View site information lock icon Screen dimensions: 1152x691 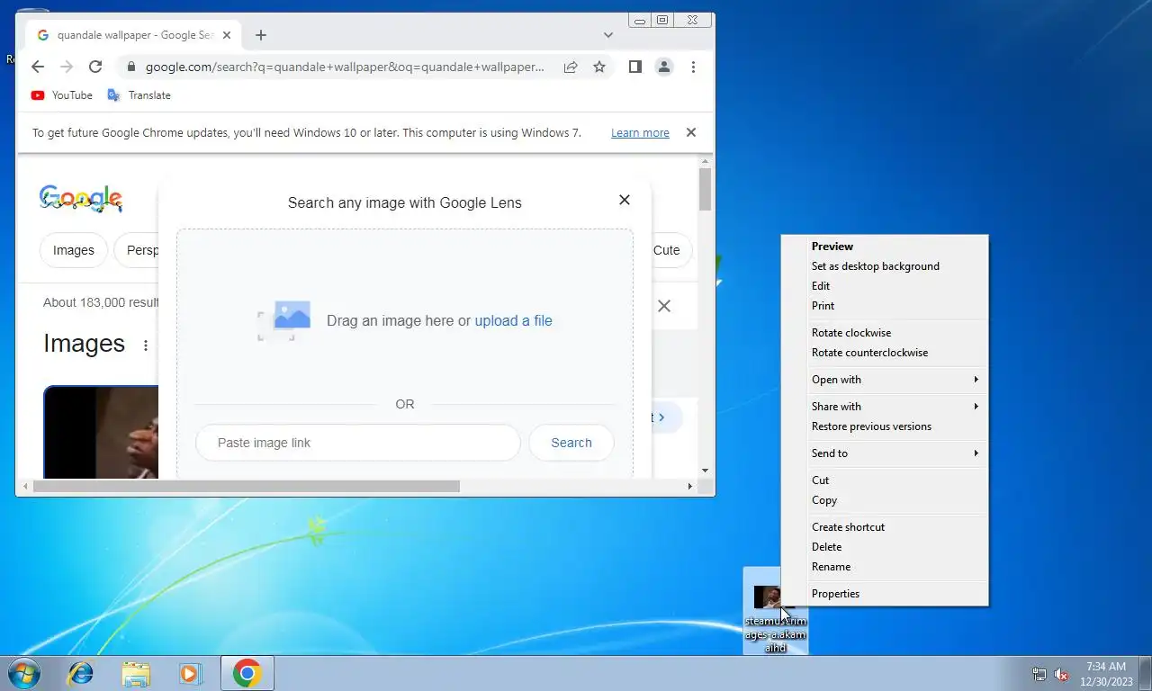pos(131,67)
